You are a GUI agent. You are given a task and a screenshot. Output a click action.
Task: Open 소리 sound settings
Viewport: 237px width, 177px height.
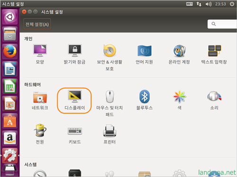(214, 100)
